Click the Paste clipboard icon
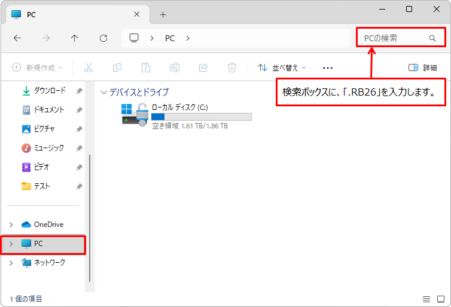 (x=145, y=67)
